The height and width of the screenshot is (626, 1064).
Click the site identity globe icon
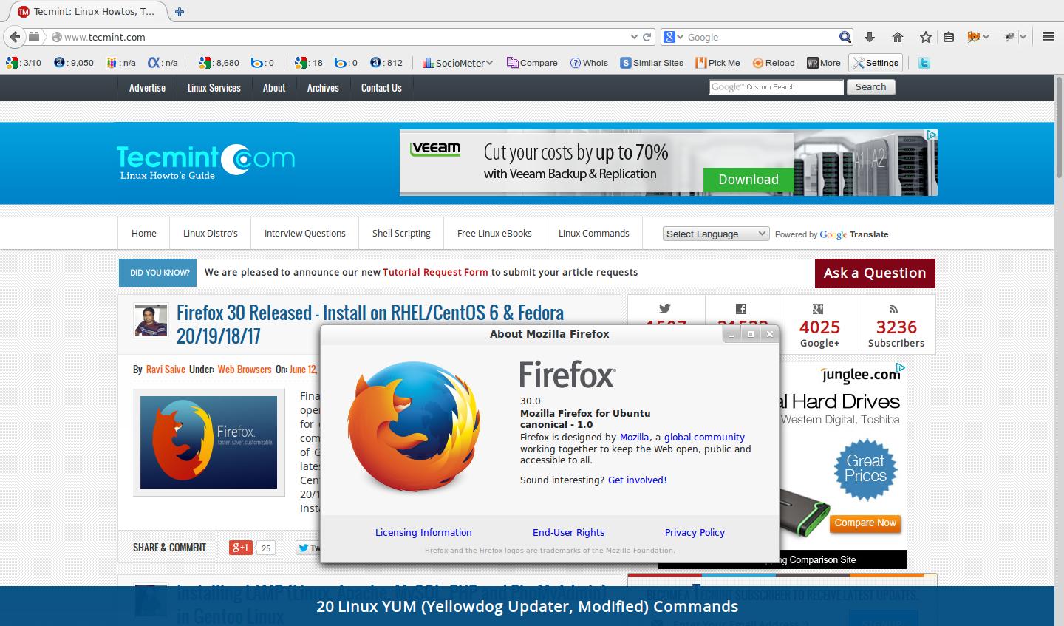[56, 37]
